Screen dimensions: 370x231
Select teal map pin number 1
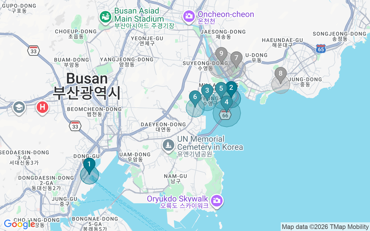point(89,165)
